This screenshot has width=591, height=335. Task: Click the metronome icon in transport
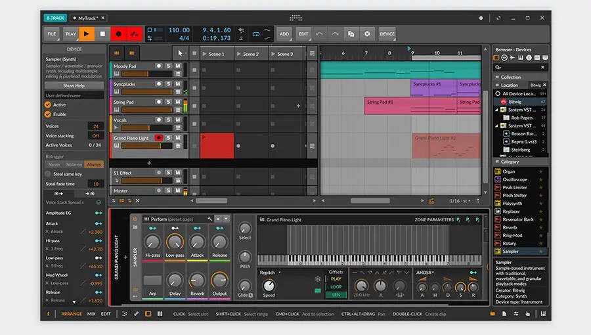pos(241,38)
